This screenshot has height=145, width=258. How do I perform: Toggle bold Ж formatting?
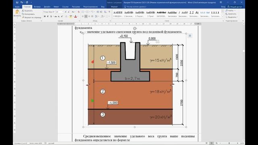(x=45, y=16)
